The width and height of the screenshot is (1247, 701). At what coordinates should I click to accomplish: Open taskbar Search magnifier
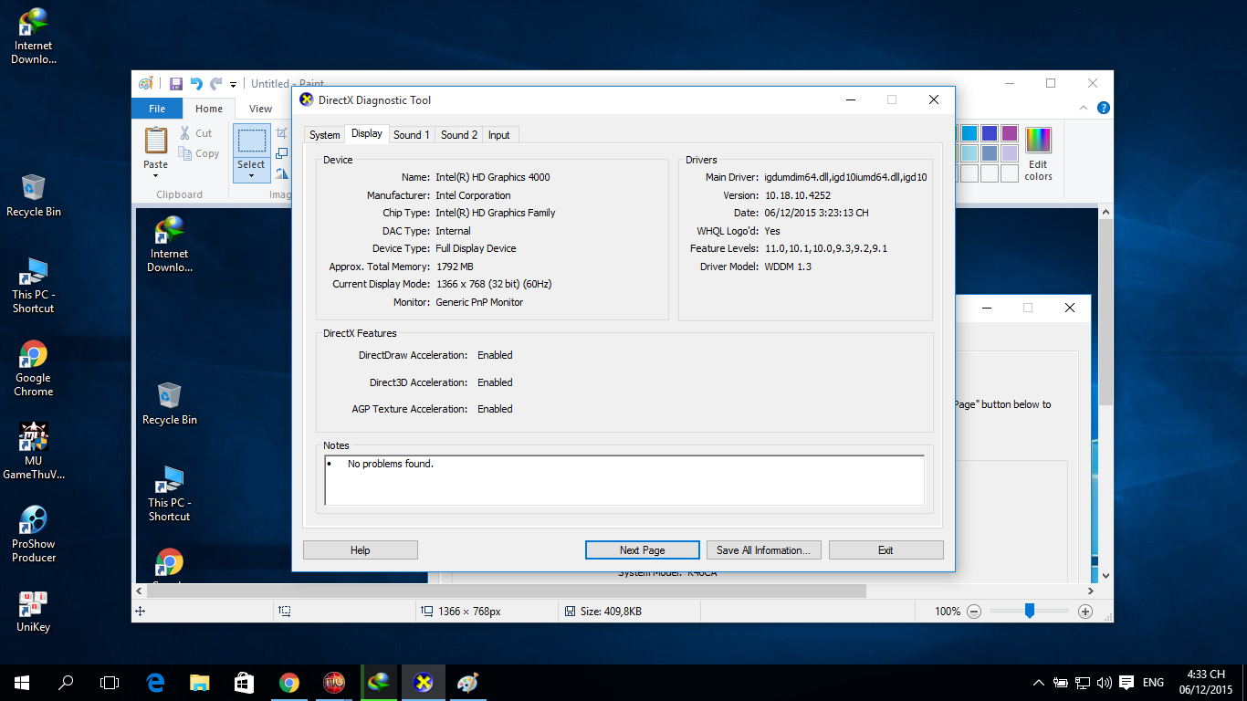point(66,682)
